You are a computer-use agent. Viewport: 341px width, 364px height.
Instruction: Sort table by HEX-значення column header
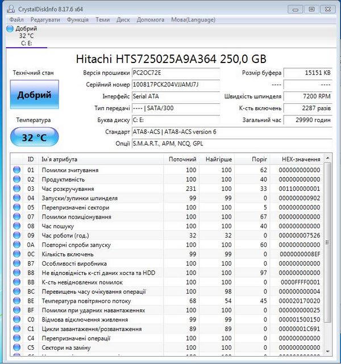(x=301, y=160)
